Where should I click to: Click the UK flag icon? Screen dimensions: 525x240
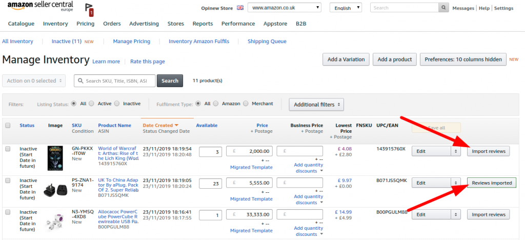coord(240,8)
